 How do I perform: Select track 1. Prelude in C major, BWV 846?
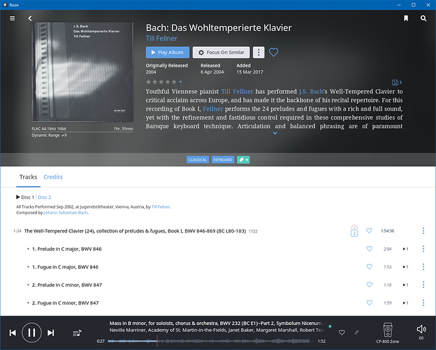pos(67,248)
